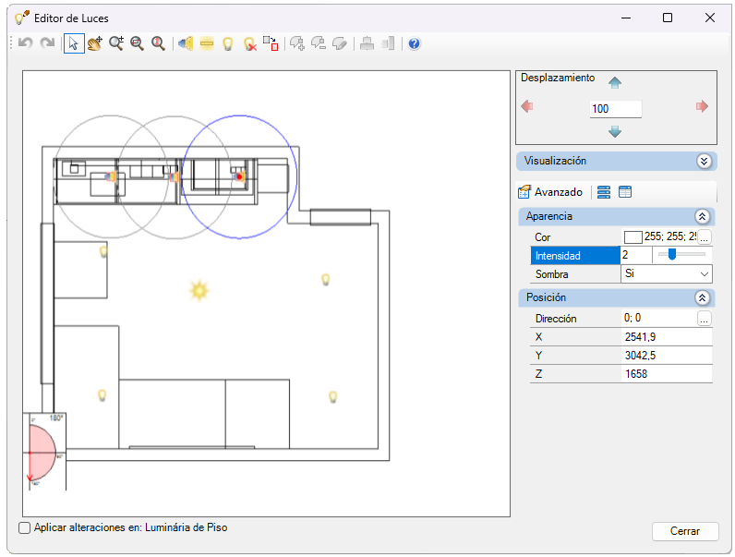This screenshot has height=557, width=735.
Task: Enable Aplicar alteraciones en Luminária de Piso
Action: 24,528
